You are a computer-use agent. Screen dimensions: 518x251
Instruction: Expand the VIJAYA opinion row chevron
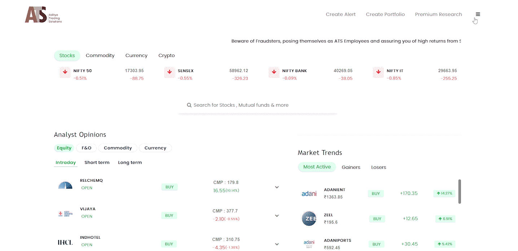[x=277, y=216]
